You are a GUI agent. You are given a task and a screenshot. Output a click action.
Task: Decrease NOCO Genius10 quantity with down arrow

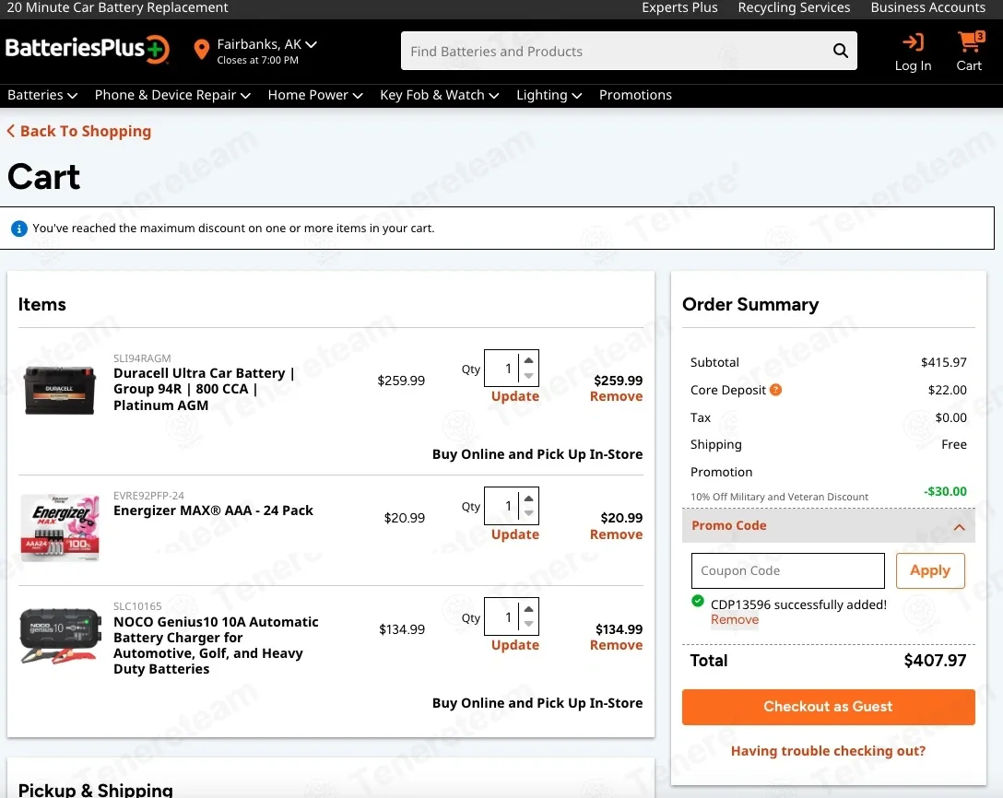528,624
